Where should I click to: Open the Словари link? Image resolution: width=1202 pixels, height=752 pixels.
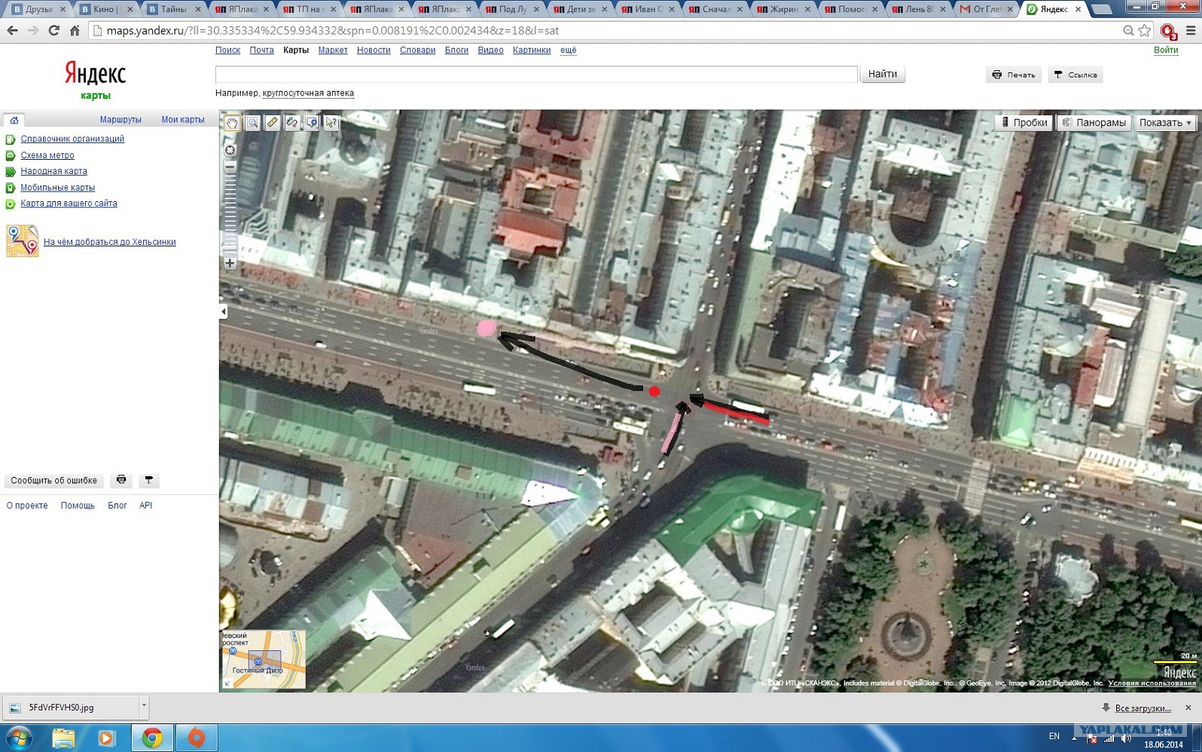point(417,50)
